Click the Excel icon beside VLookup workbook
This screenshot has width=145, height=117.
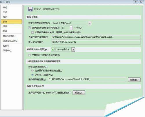coord(52,50)
